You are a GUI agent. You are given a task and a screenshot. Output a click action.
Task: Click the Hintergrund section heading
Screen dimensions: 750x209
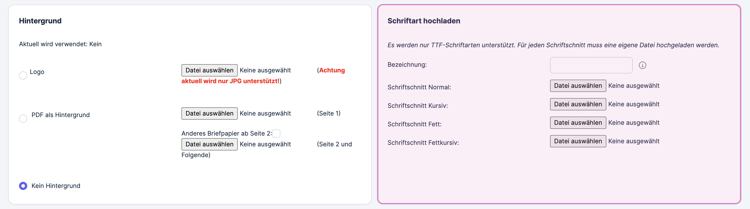click(x=40, y=21)
